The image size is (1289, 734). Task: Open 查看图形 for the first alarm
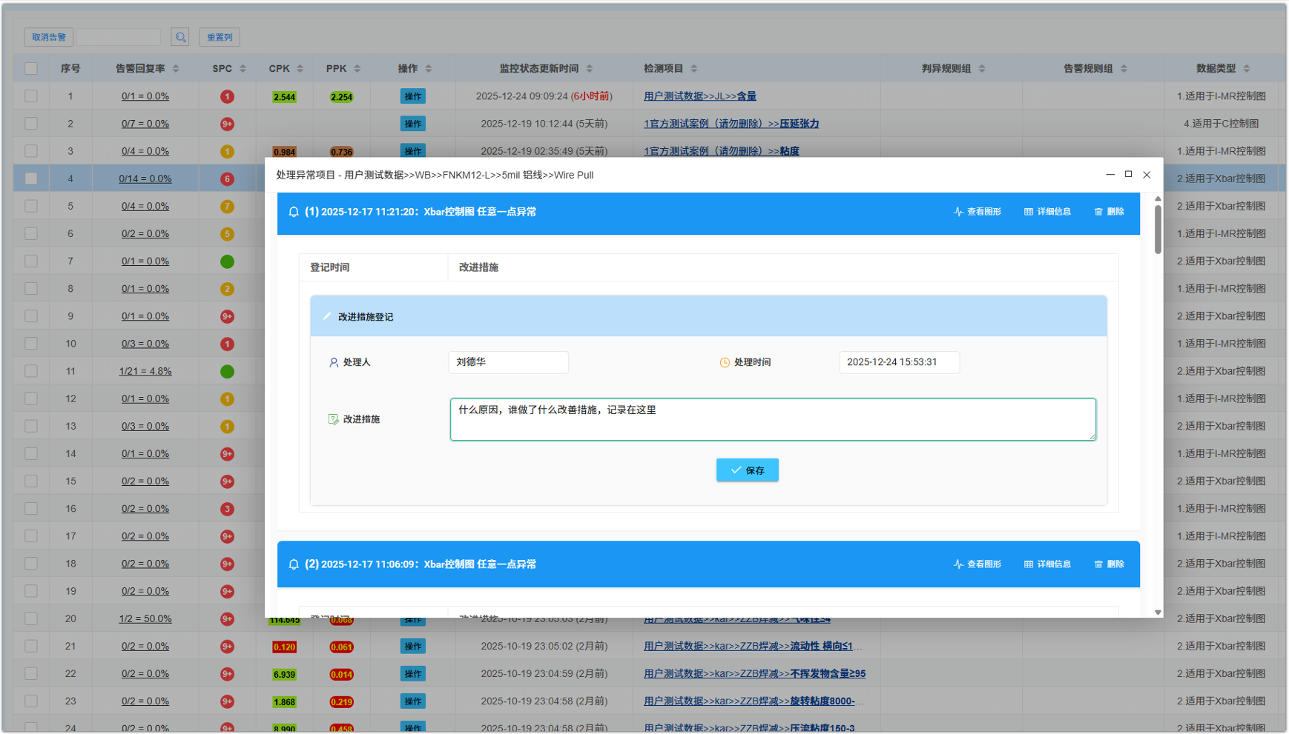point(977,212)
